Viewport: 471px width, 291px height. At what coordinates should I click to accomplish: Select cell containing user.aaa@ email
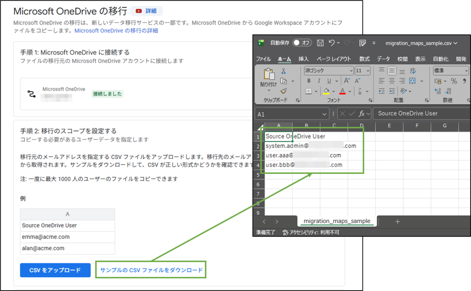click(279, 155)
